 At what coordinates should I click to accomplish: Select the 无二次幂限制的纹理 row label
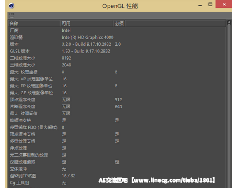(29, 155)
